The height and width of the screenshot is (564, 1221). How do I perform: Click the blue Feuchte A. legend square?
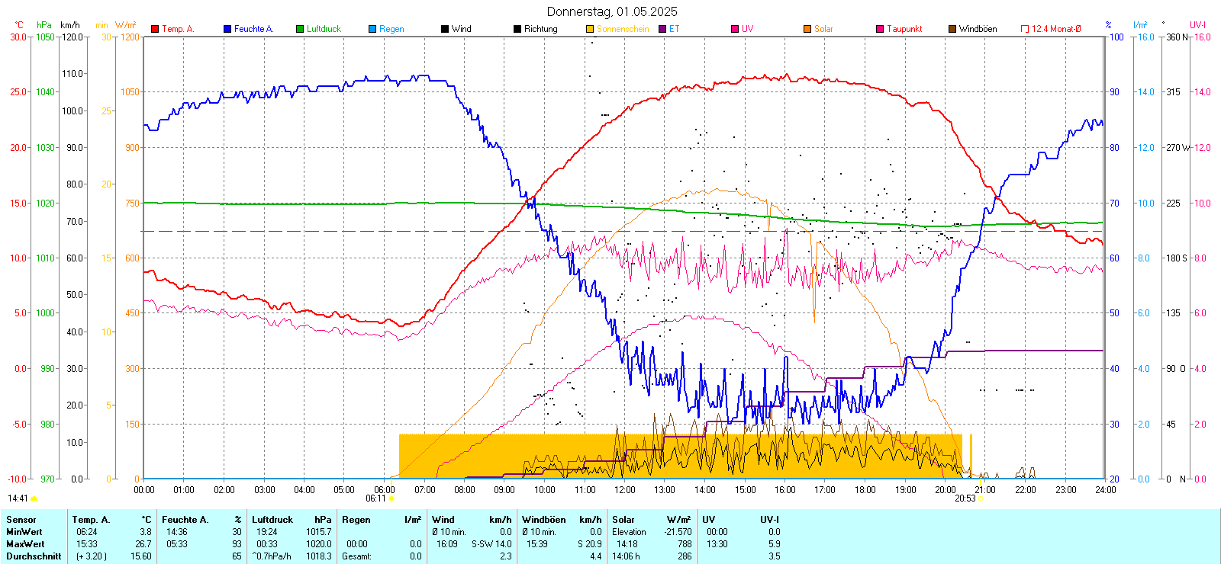(227, 29)
